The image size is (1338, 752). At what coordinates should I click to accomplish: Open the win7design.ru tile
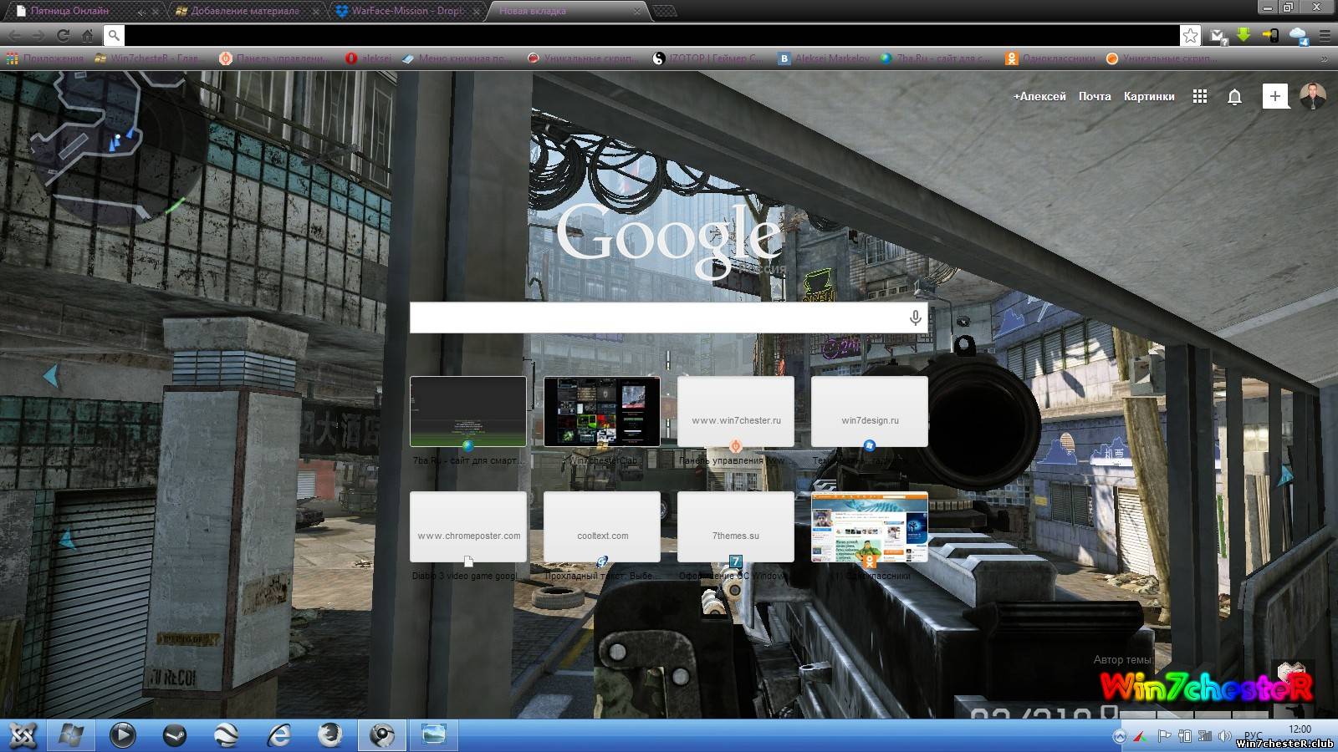pyautogui.click(x=870, y=411)
